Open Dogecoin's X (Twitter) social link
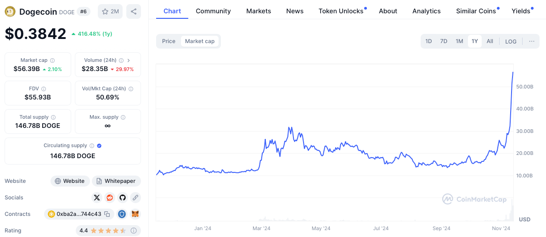Viewport: 546px width, 237px height. (97, 198)
